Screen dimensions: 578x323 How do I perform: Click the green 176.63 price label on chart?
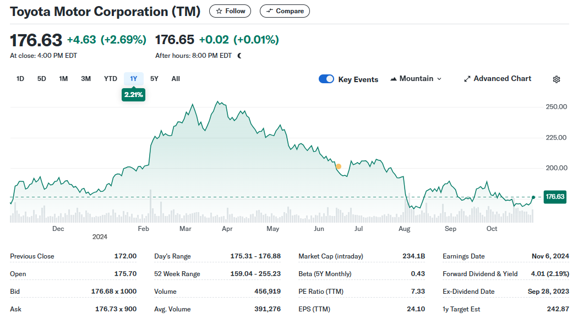[x=555, y=197]
